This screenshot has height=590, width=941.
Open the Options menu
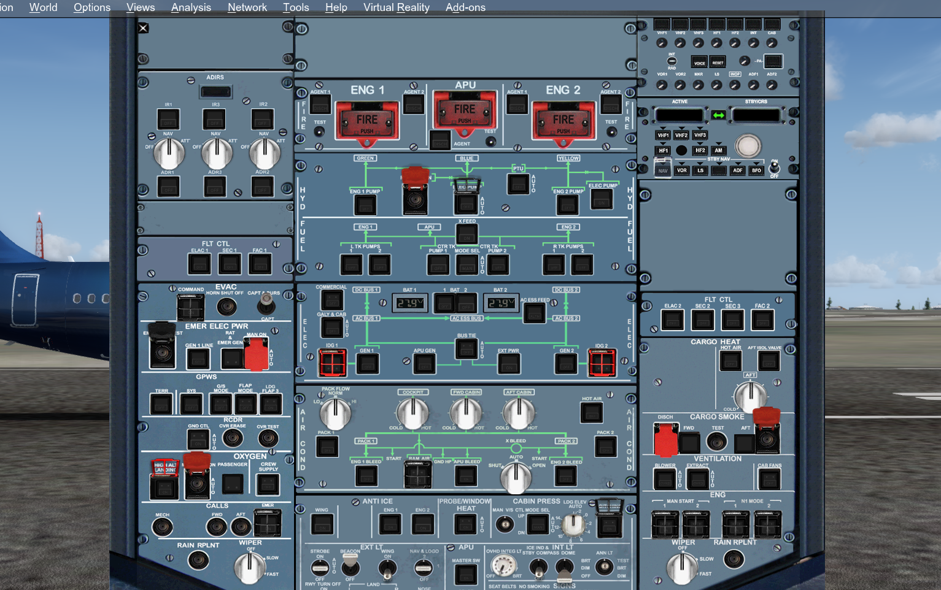click(x=92, y=7)
